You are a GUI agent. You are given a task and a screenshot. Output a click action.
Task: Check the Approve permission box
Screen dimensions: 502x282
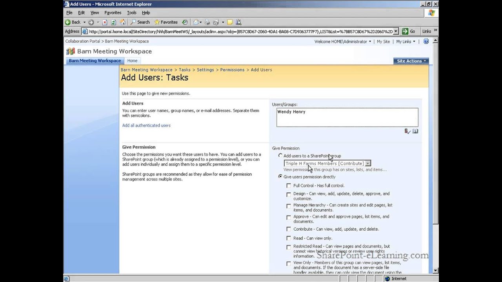coord(289,217)
